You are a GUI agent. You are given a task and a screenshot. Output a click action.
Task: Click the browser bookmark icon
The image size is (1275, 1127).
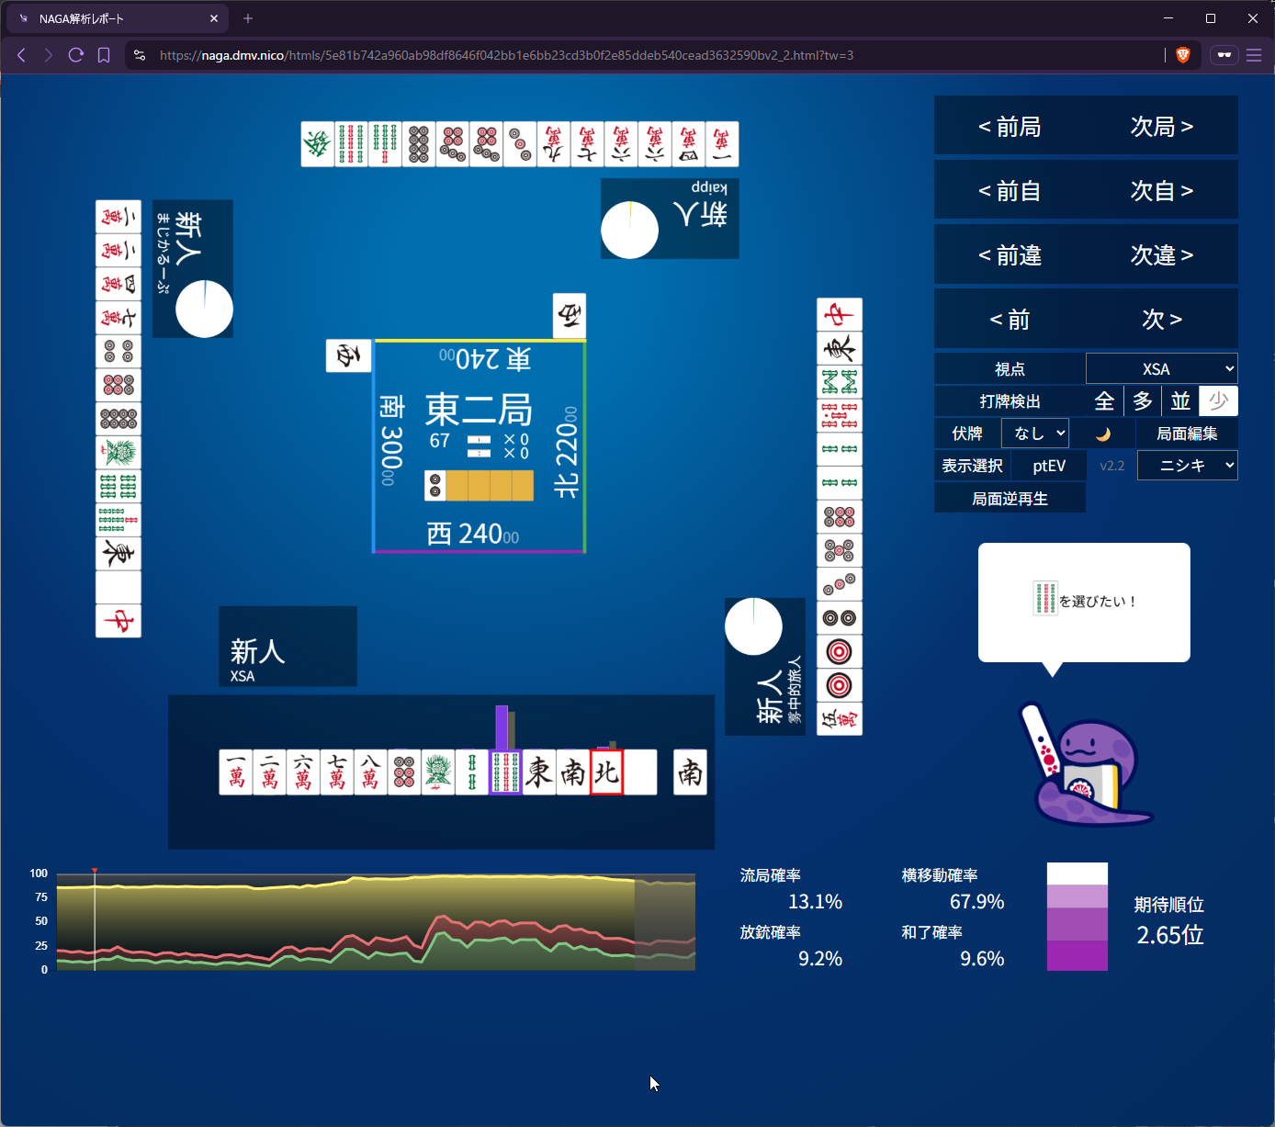(104, 55)
